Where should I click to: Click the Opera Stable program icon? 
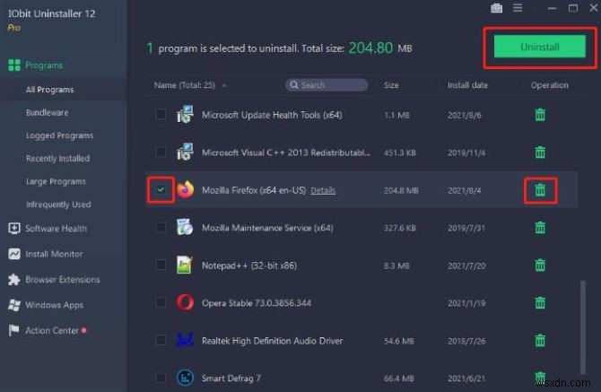click(x=185, y=302)
